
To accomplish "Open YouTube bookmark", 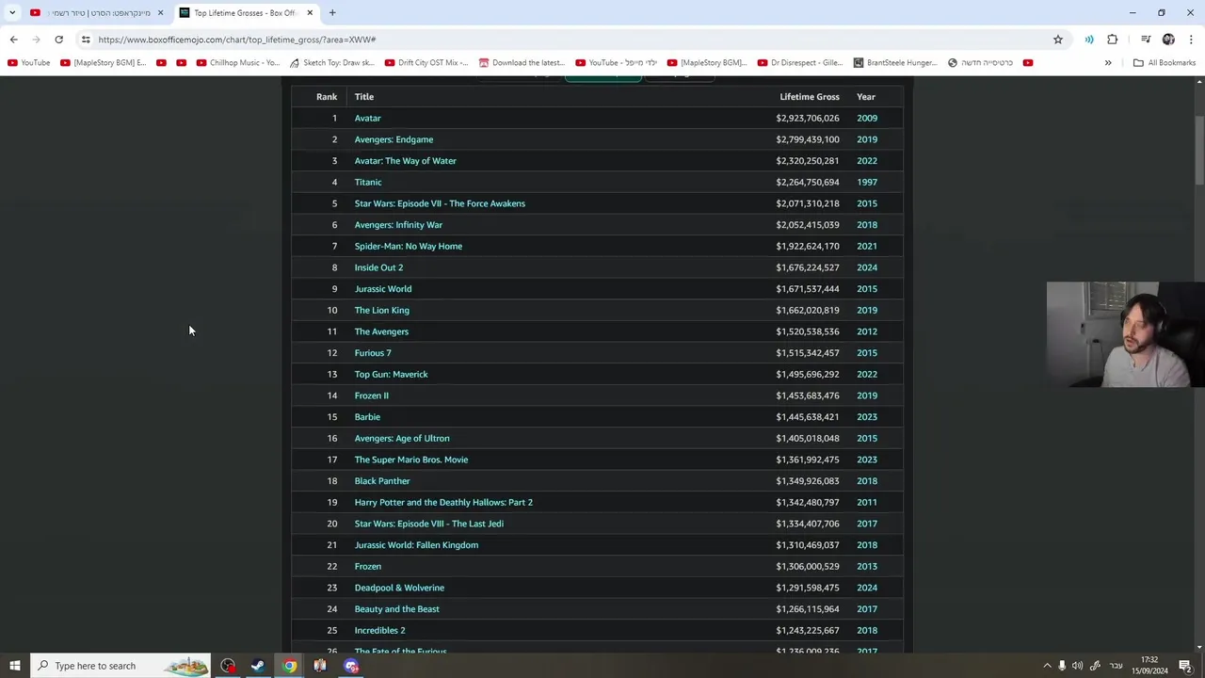I will click(29, 63).
